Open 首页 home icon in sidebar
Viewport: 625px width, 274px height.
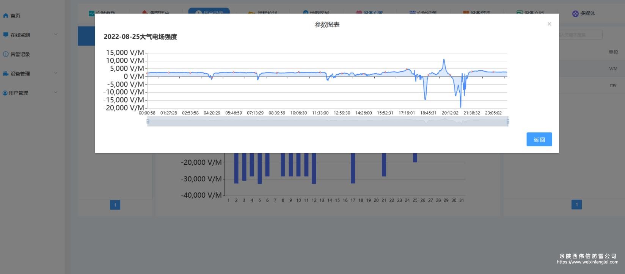click(6, 16)
